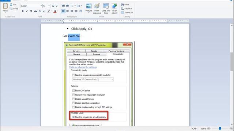
Task: Open the font size 14 dropdown
Action: pos(49,6)
